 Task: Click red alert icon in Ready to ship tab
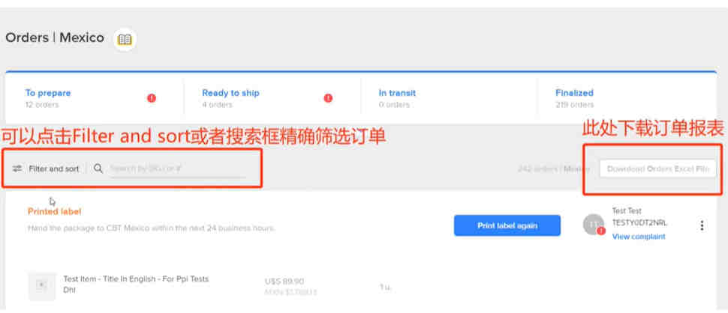(328, 98)
